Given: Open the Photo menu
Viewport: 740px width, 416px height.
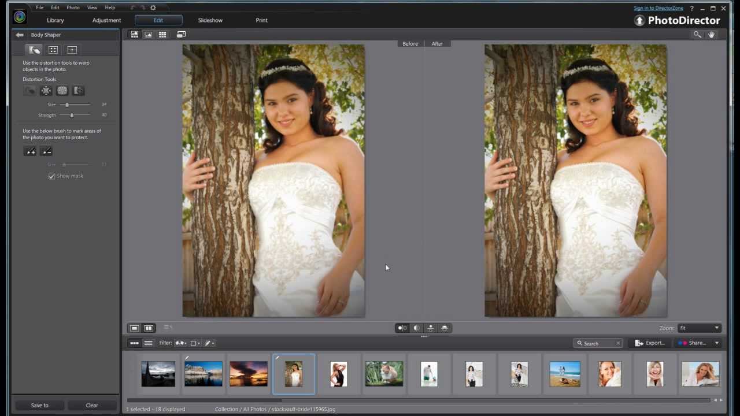Looking at the screenshot, I should click(x=72, y=8).
